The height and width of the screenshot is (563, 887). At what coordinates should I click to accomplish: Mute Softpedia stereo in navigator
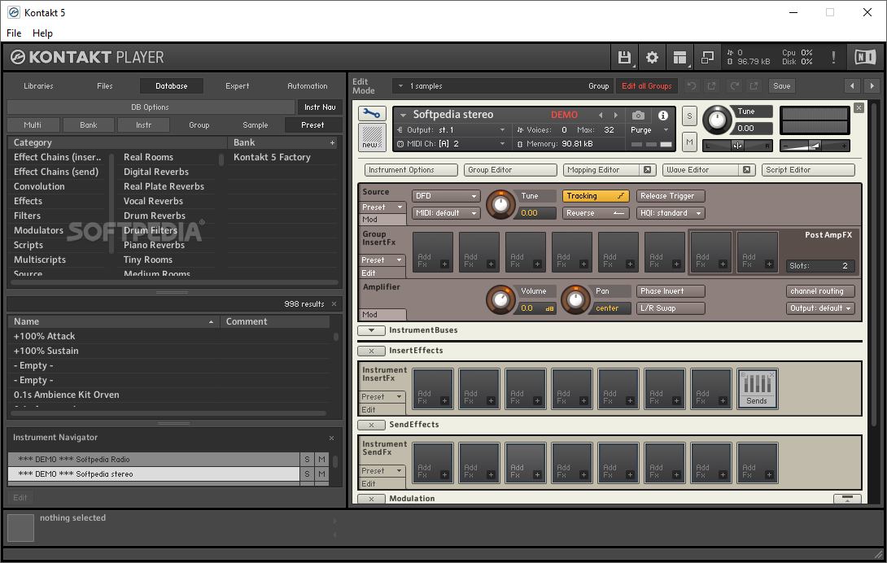(x=322, y=474)
